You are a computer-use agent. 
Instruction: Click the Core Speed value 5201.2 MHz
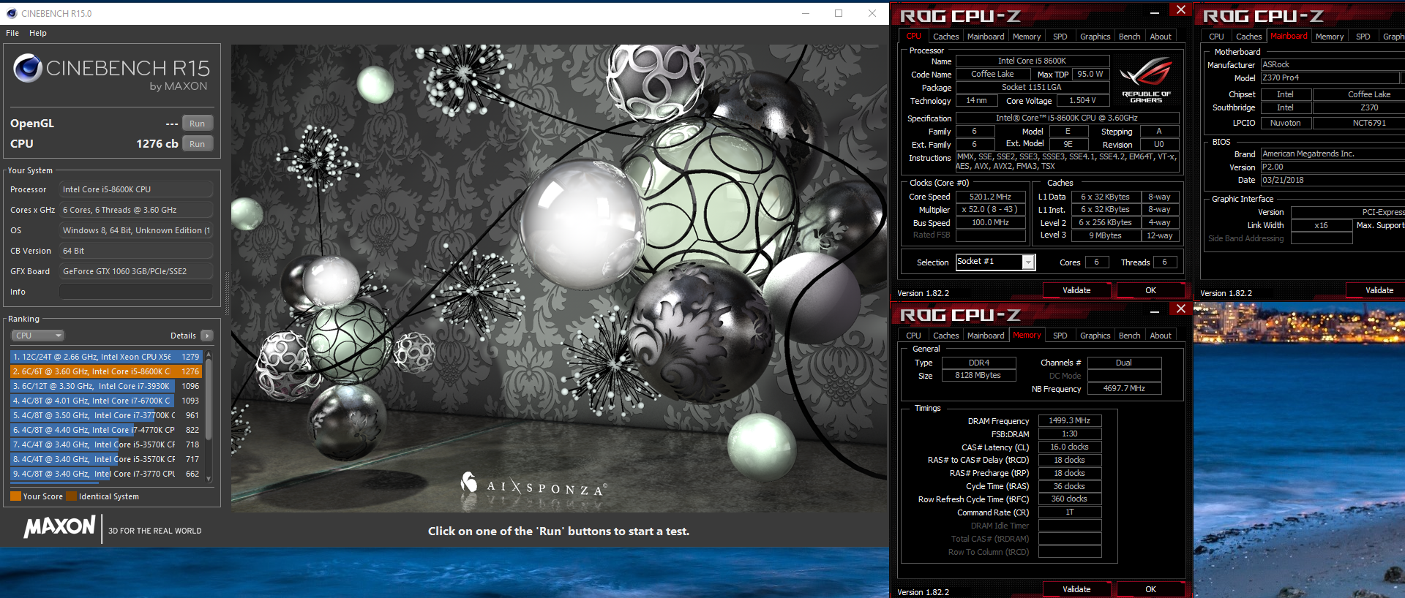pyautogui.click(x=990, y=197)
